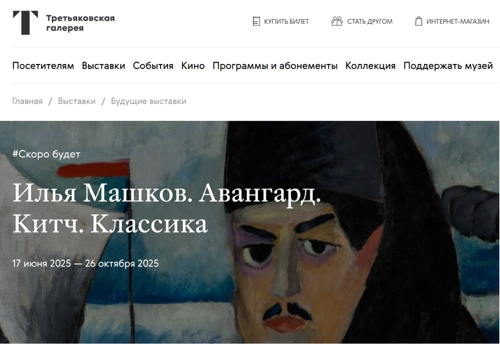Open Программы и абонементы menu
500x344 pixels.
275,65
